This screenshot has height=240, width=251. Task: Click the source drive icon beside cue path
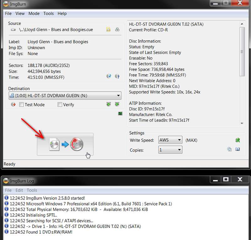pos(13,29)
